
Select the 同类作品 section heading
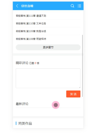coord(25,124)
